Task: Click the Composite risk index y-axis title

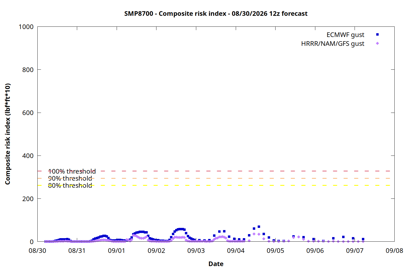Action: (x=8, y=134)
